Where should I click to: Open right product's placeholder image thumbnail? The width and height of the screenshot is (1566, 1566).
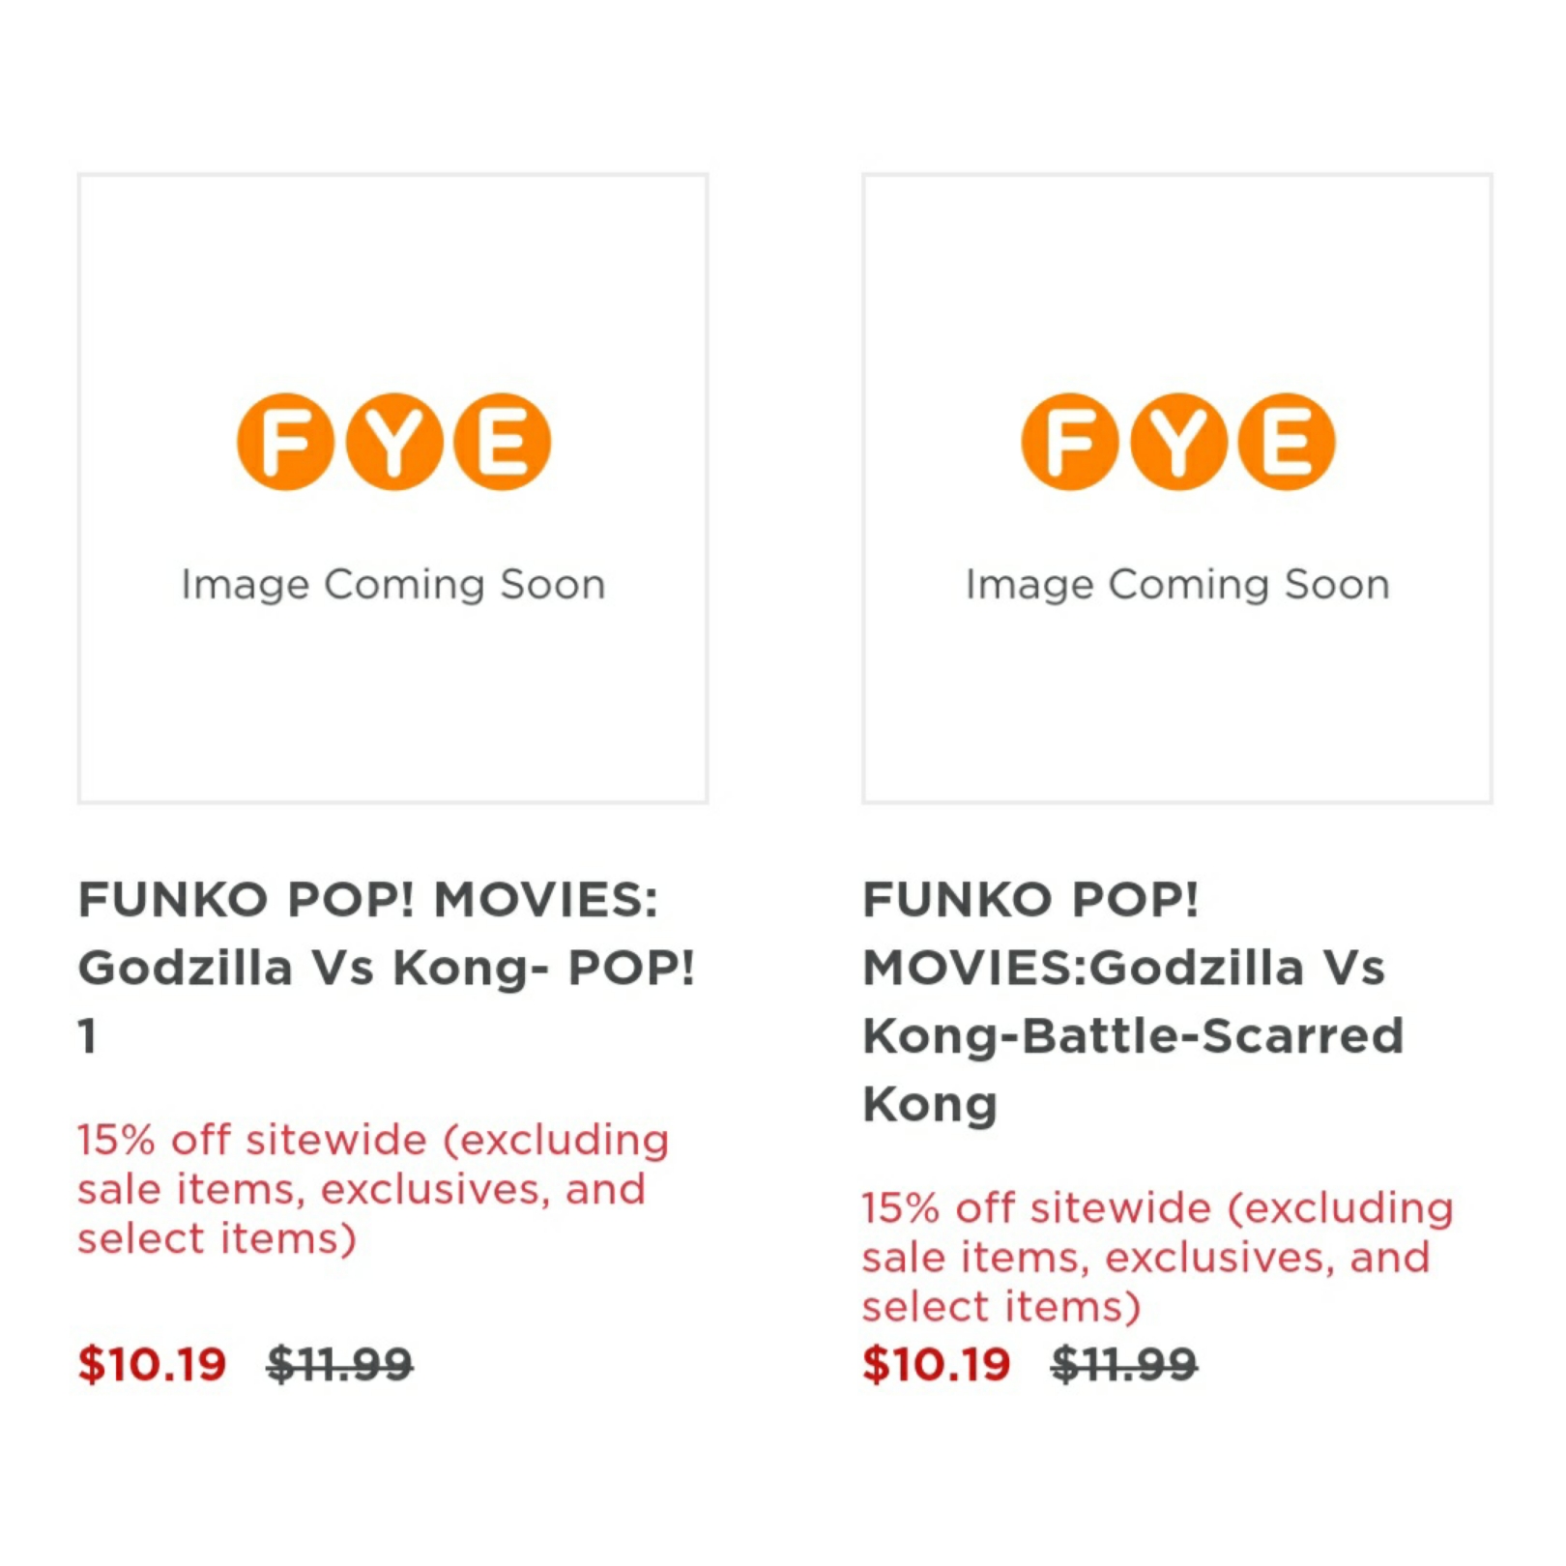[x=1177, y=489]
